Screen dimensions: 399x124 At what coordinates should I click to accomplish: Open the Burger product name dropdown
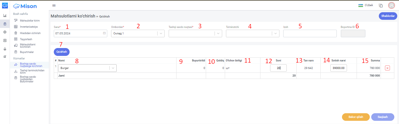(x=87, y=68)
